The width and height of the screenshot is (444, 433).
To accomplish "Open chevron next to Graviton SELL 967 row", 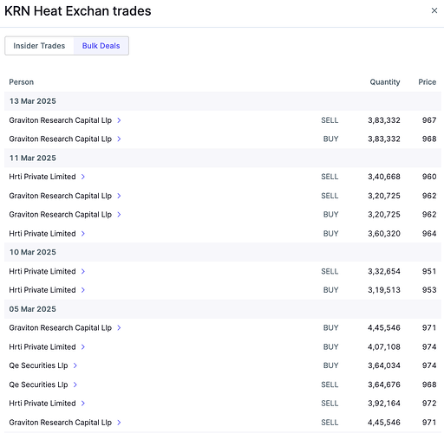I will pyautogui.click(x=119, y=120).
